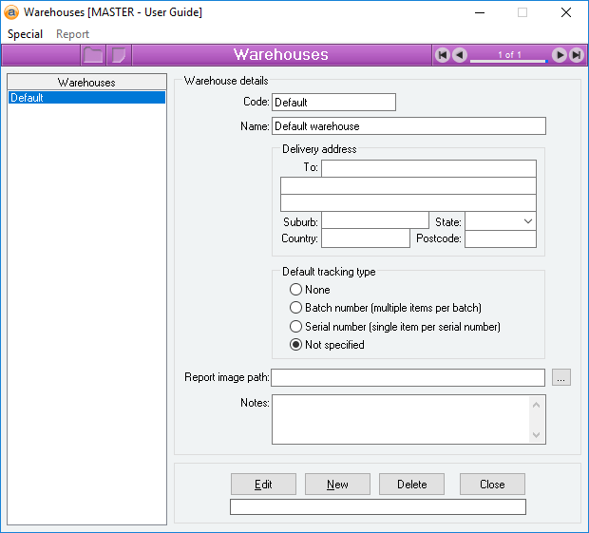Jump to last record arrow
The width and height of the screenshot is (589, 533).
pyautogui.click(x=576, y=55)
